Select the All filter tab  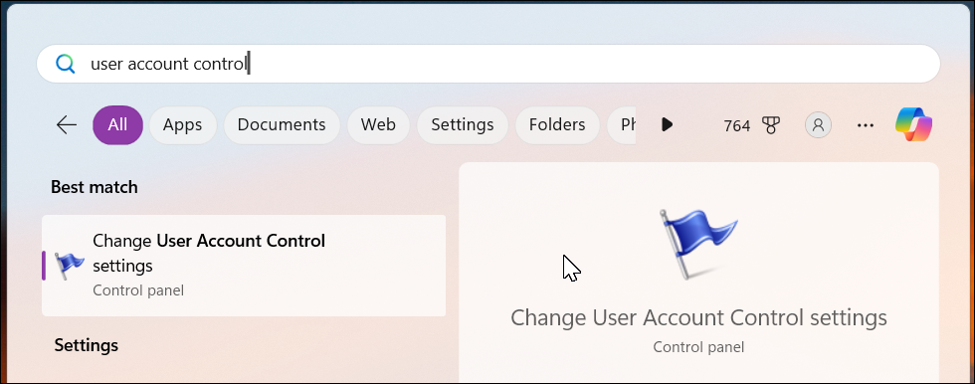tap(117, 125)
